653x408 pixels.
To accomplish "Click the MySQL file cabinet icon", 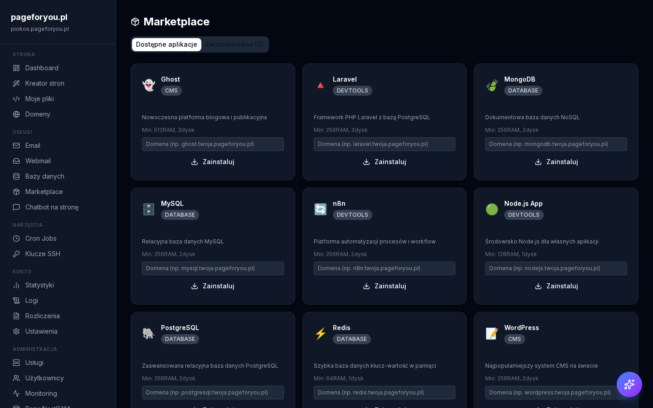I will 149,209.
